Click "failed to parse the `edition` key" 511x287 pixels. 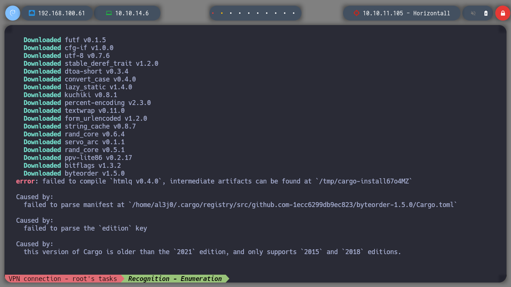[85, 228]
